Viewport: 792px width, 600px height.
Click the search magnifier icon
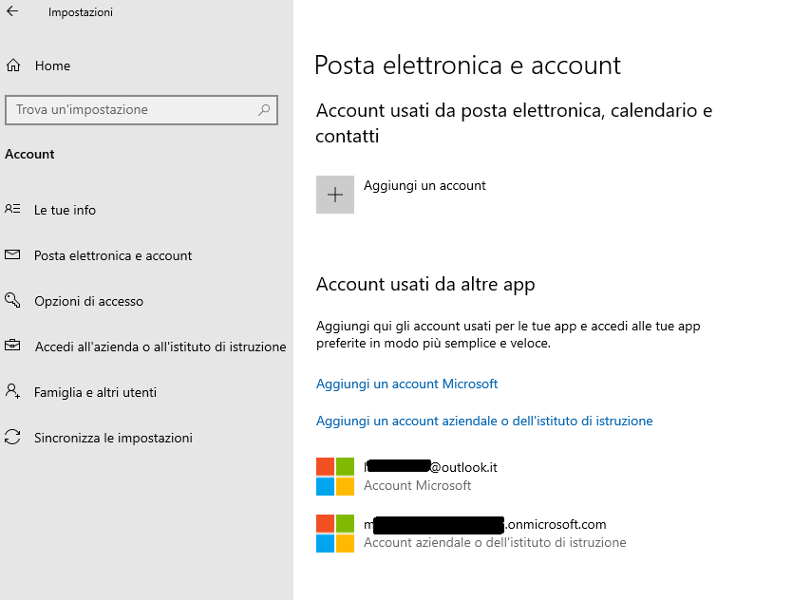[x=264, y=109]
